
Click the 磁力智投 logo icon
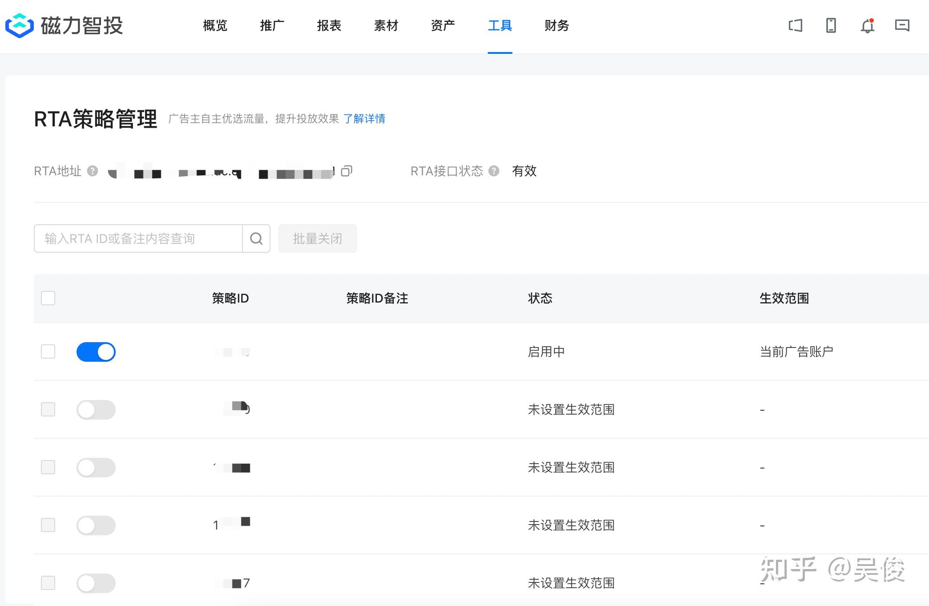(19, 25)
